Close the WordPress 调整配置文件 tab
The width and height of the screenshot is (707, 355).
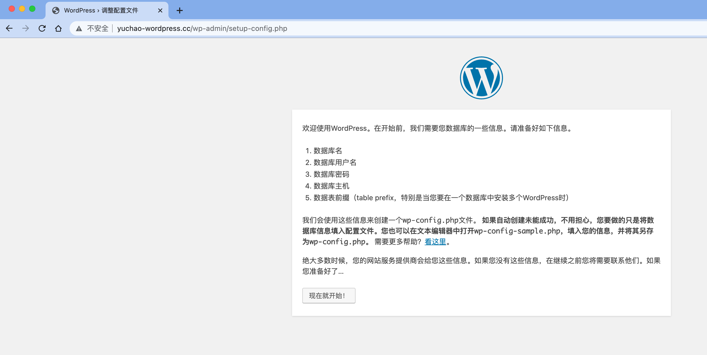(160, 10)
